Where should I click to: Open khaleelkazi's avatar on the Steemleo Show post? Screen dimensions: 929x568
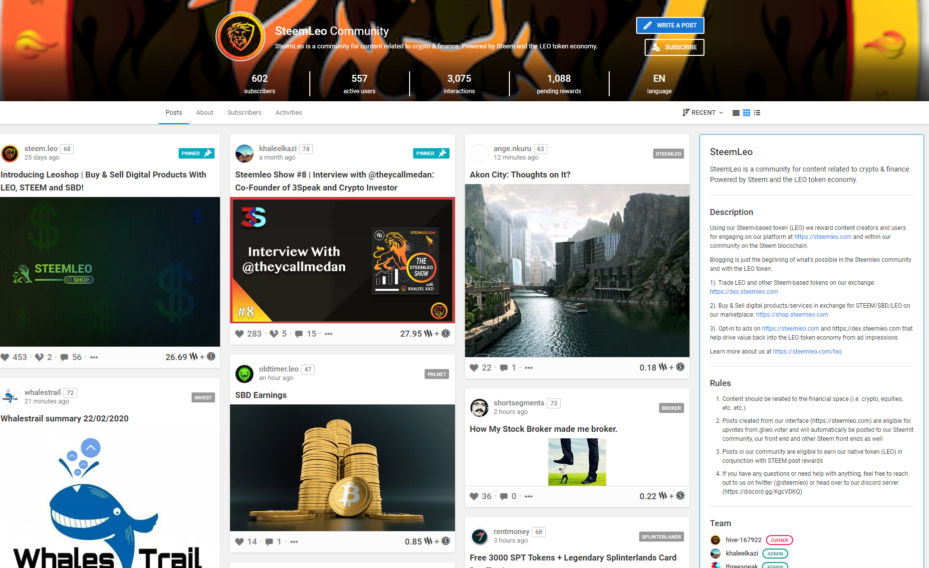[x=244, y=153]
